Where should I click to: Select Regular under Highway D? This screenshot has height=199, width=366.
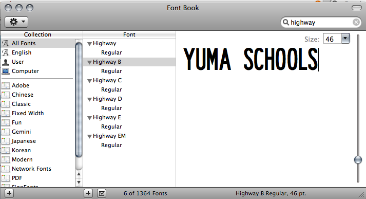(111, 108)
